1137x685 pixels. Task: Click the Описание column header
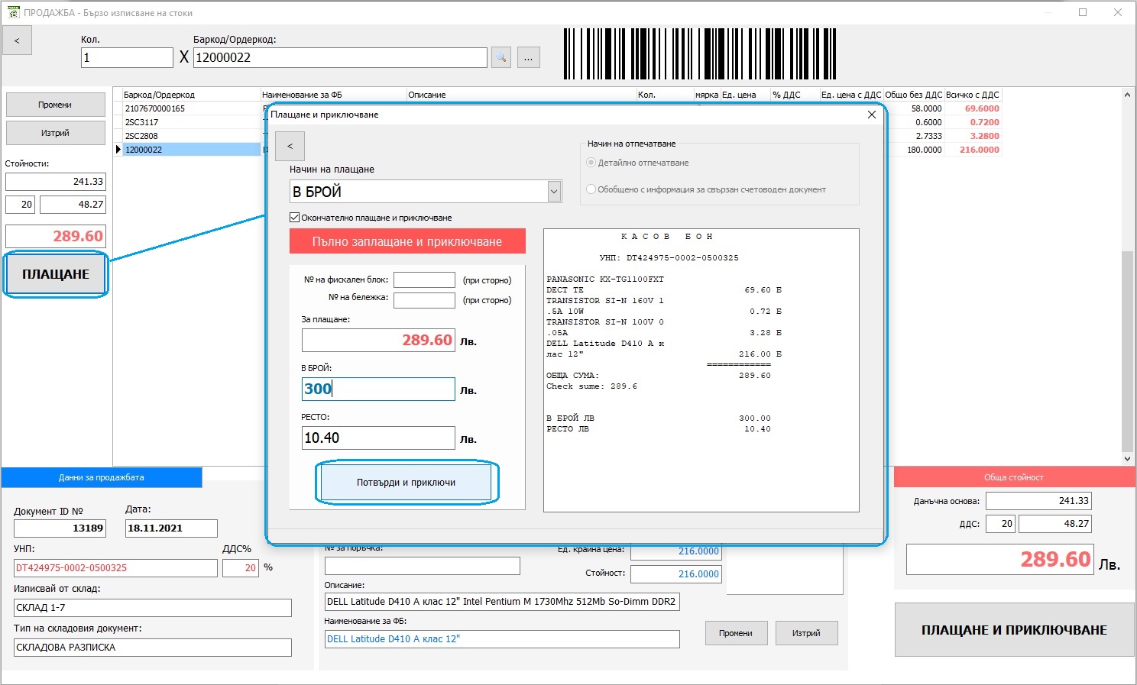(522, 95)
